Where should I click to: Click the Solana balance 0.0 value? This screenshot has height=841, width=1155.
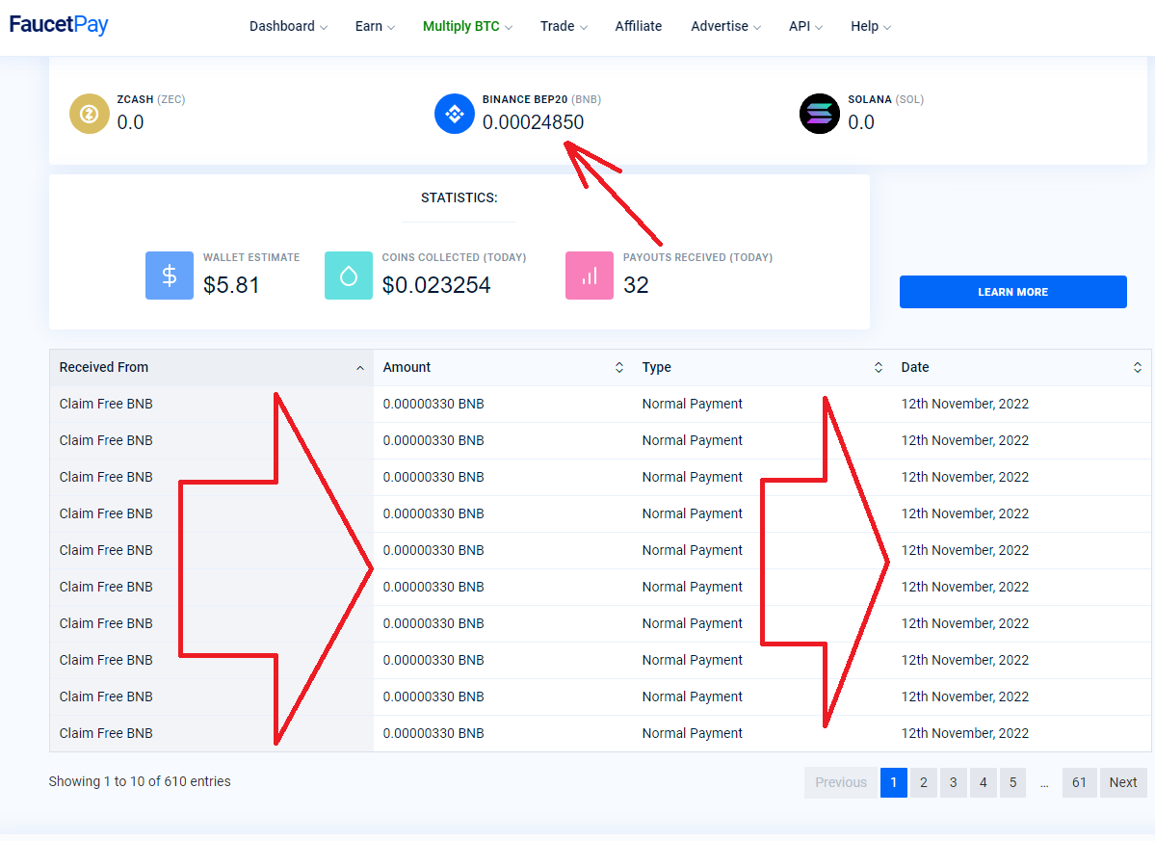click(861, 122)
